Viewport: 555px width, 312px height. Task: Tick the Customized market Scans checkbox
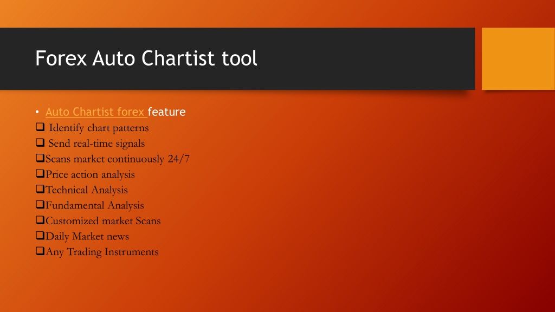pos(40,220)
